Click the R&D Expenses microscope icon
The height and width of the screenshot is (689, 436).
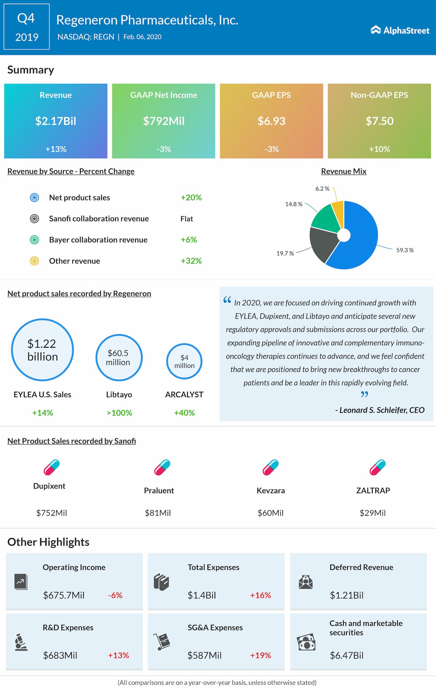21,642
